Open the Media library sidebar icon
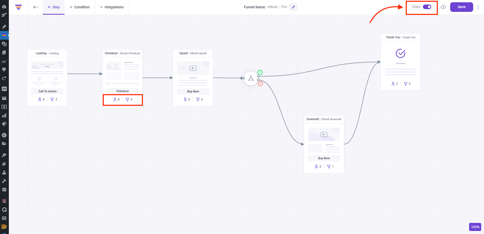The width and height of the screenshot is (484, 234). pyautogui.click(x=4, y=44)
